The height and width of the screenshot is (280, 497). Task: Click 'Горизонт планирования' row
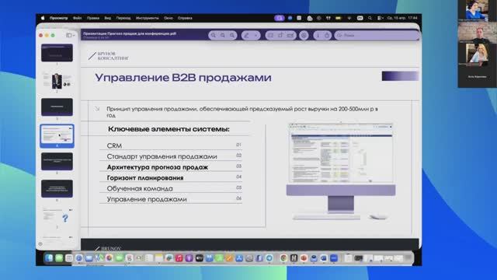click(x=171, y=178)
